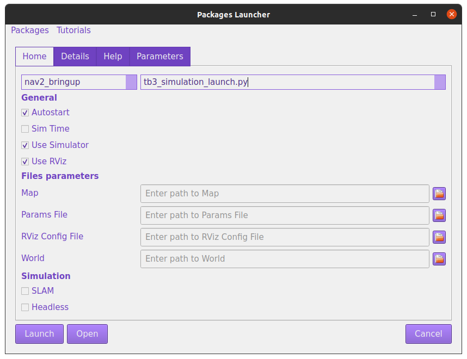
Task: Open the Tutorials menu
Action: click(73, 30)
